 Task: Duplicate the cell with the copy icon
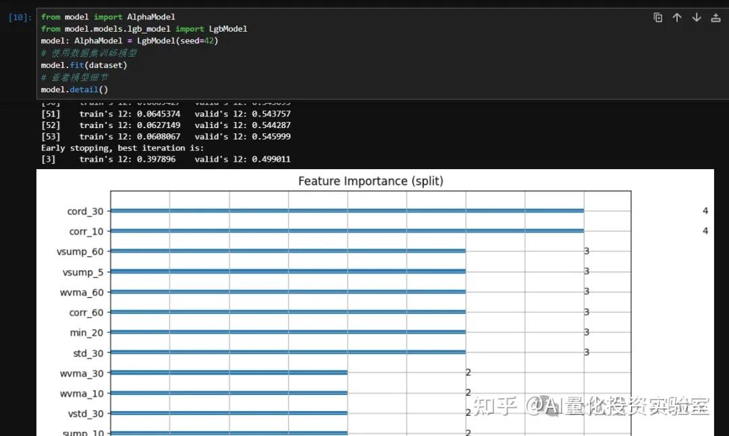658,18
